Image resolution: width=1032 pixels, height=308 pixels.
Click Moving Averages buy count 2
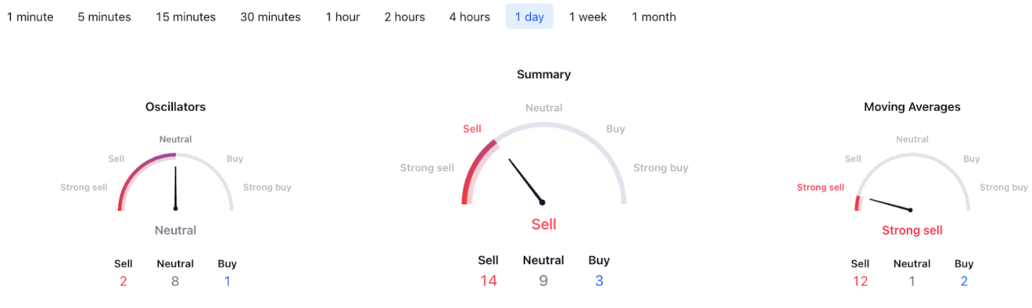(964, 281)
